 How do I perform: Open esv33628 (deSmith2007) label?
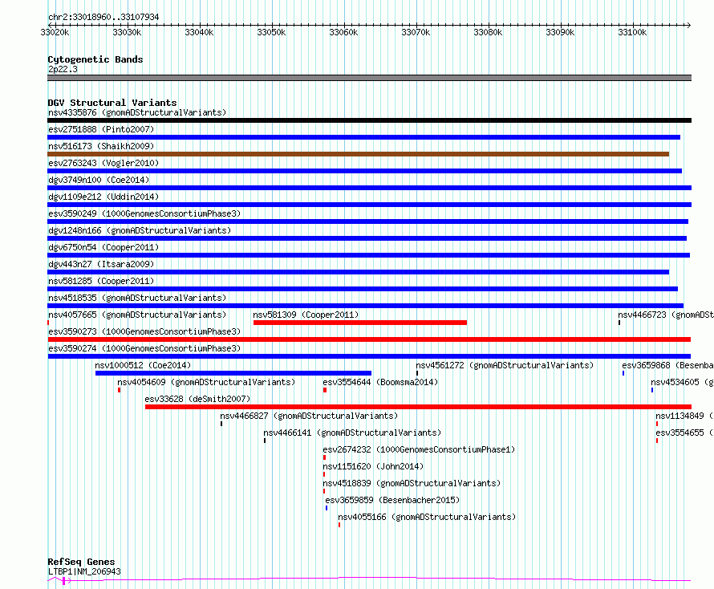[x=197, y=399]
